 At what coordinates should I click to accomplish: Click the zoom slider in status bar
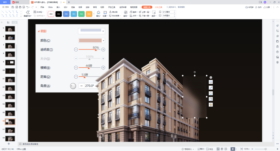point(265,149)
